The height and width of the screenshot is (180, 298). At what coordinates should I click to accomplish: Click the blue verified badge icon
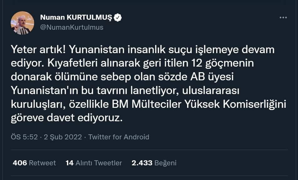(x=118, y=18)
